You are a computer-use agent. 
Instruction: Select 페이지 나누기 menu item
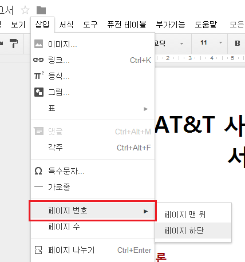click(x=93, y=250)
